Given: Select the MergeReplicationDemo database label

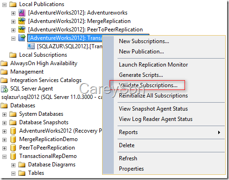Looking at the screenshot, I should point(48,139).
